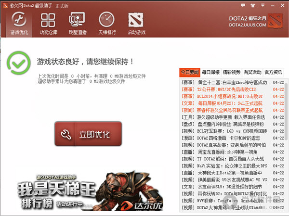The width and height of the screenshot is (289, 216).
Task: Open news 黄金十二宫:白羊座Zhou神守宫成功
Action: click(233, 82)
